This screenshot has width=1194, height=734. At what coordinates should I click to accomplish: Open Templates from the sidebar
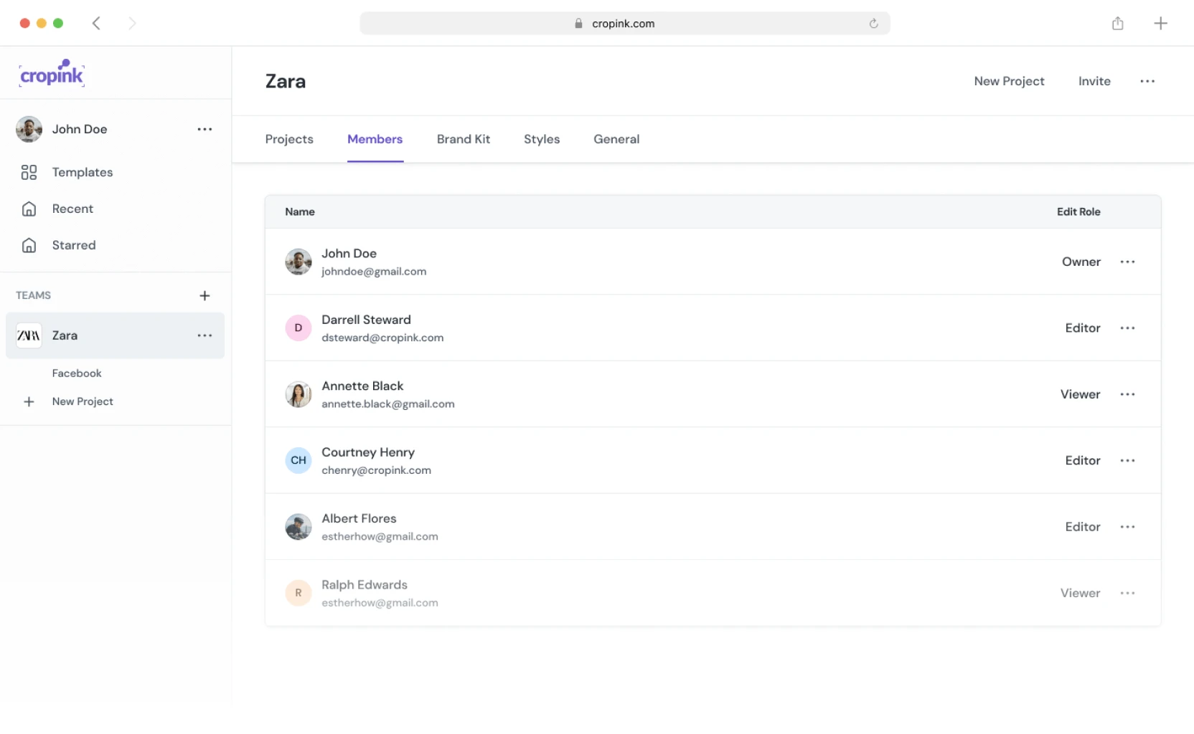pyautogui.click(x=82, y=172)
